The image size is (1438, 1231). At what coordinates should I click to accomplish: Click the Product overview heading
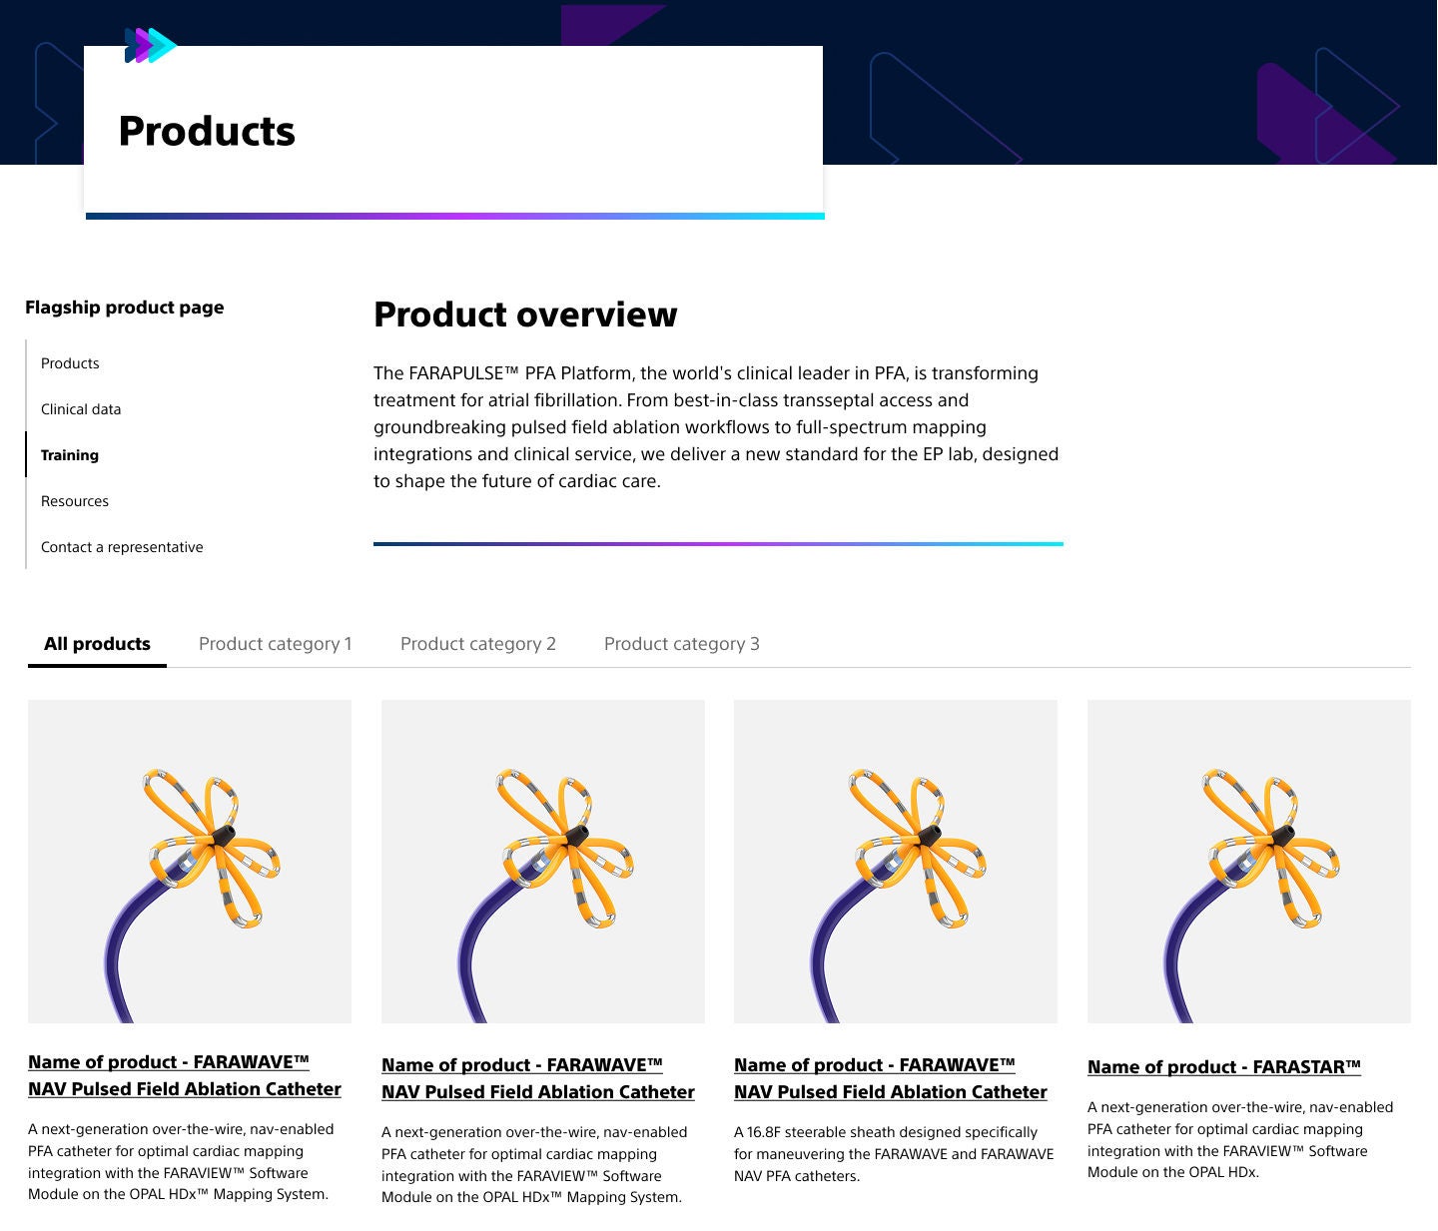525,314
